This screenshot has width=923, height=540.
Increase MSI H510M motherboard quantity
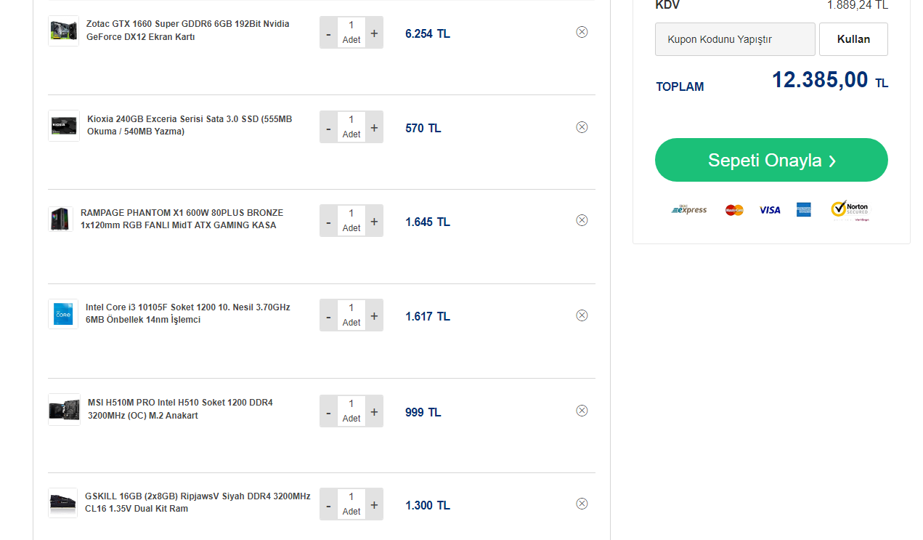pyautogui.click(x=374, y=412)
